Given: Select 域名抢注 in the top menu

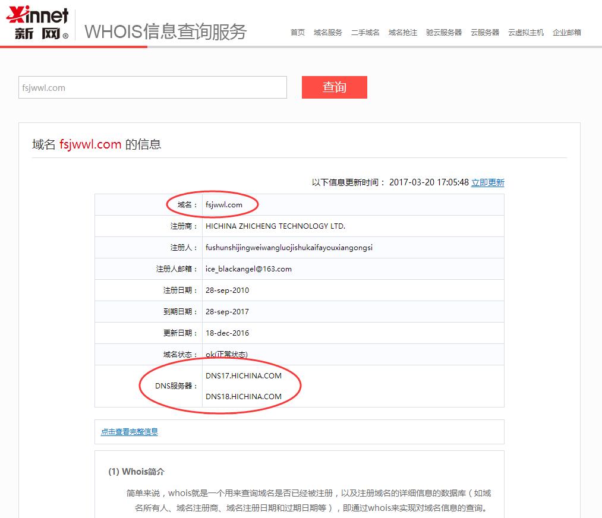Looking at the screenshot, I should pyautogui.click(x=403, y=33).
